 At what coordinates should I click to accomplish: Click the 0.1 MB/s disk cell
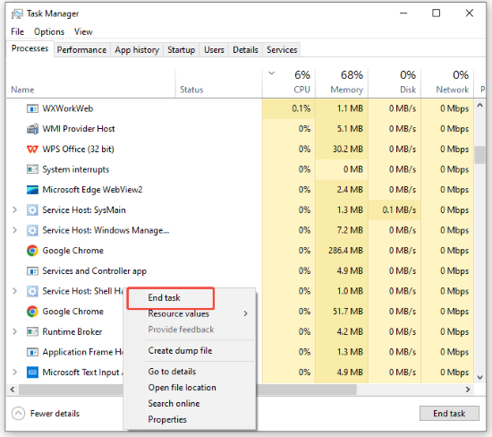pyautogui.click(x=394, y=210)
